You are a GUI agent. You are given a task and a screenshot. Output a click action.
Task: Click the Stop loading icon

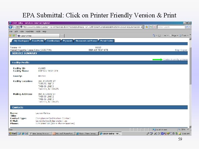pos(155,27)
